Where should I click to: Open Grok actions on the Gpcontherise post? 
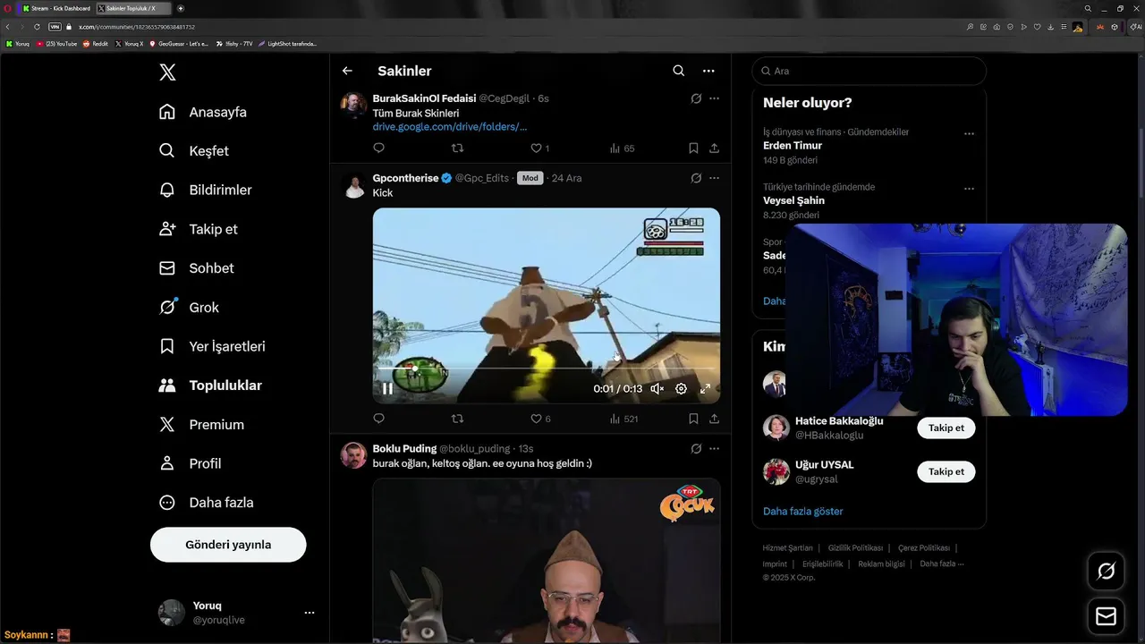tap(696, 178)
